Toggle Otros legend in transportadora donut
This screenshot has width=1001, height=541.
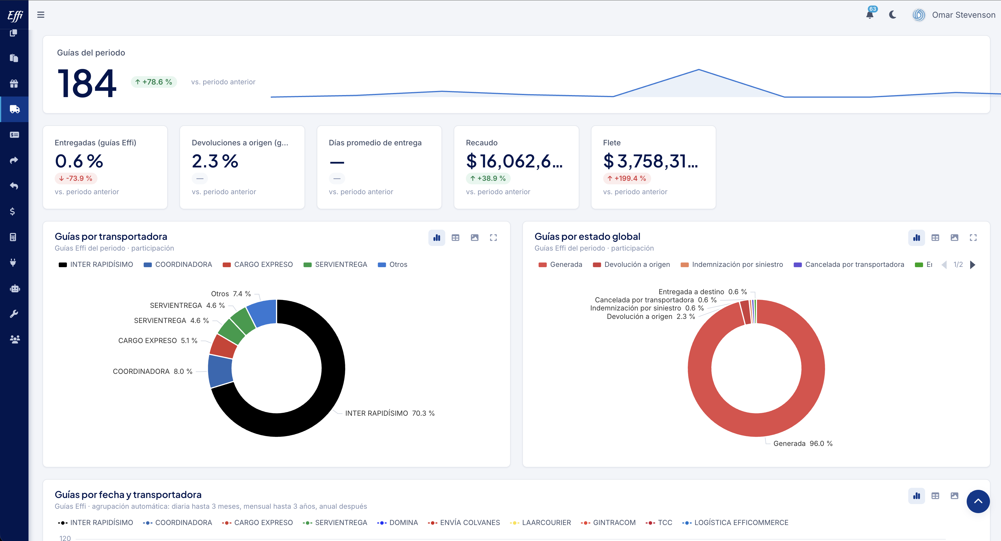(393, 265)
